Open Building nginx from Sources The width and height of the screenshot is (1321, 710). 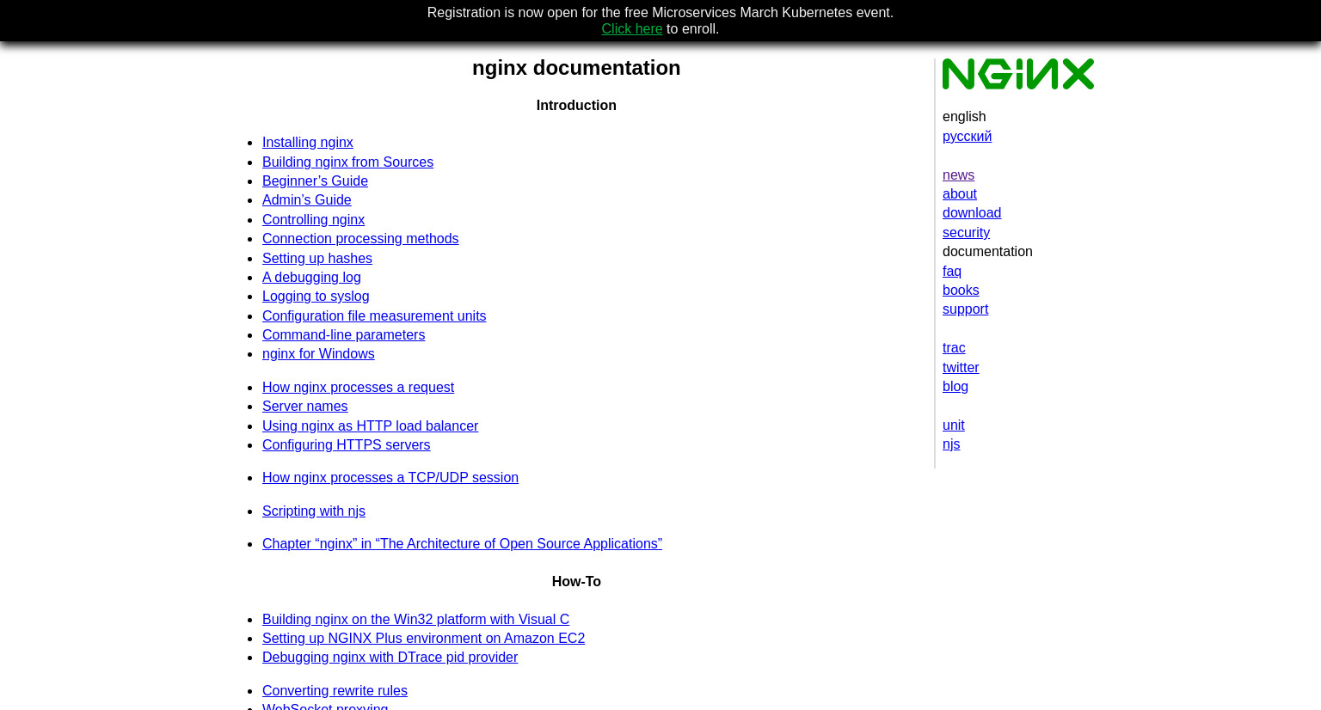coord(347,162)
